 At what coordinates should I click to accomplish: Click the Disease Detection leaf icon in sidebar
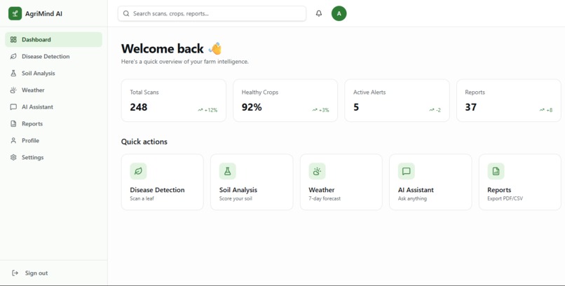pyautogui.click(x=13, y=57)
